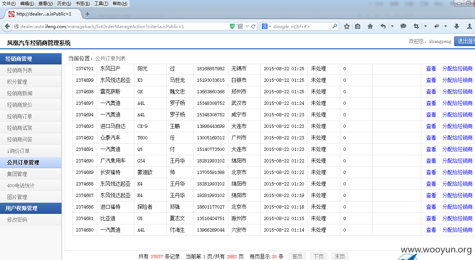Open the 编辑(E) menu

[x=27, y=4]
